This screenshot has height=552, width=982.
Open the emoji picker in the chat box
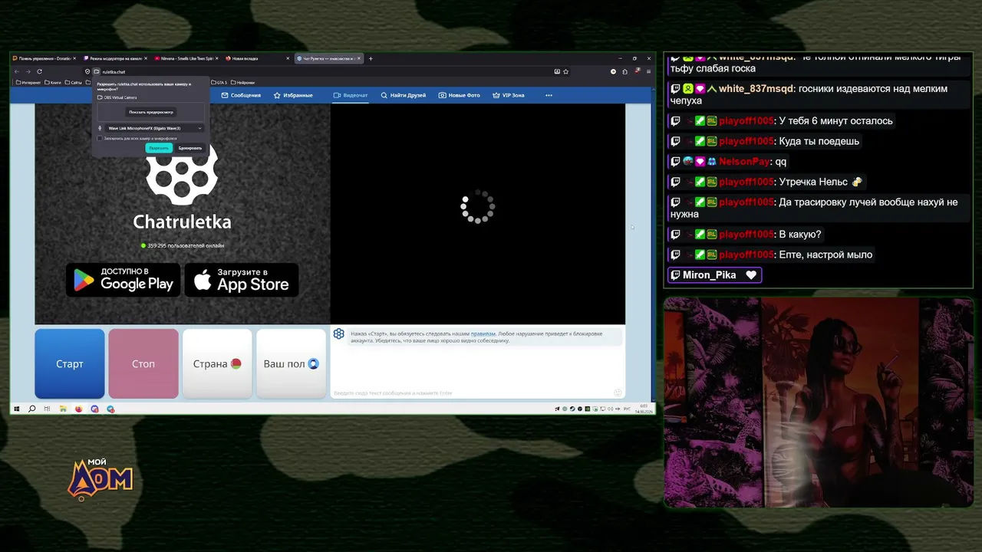click(618, 393)
